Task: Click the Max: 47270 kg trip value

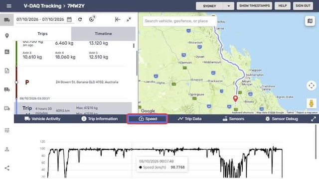Action: point(87,108)
